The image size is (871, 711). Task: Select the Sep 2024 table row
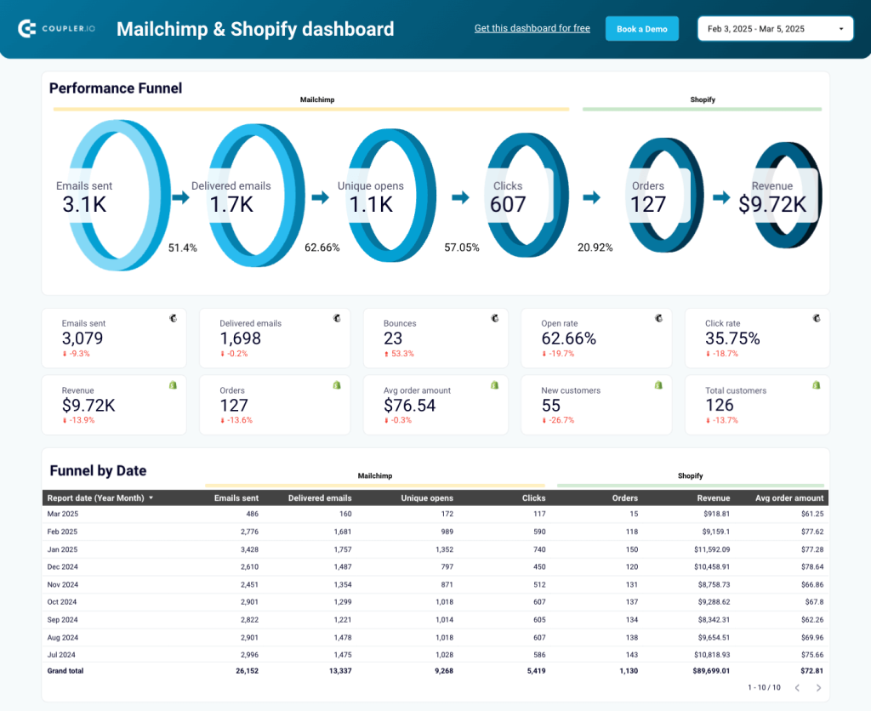435,620
